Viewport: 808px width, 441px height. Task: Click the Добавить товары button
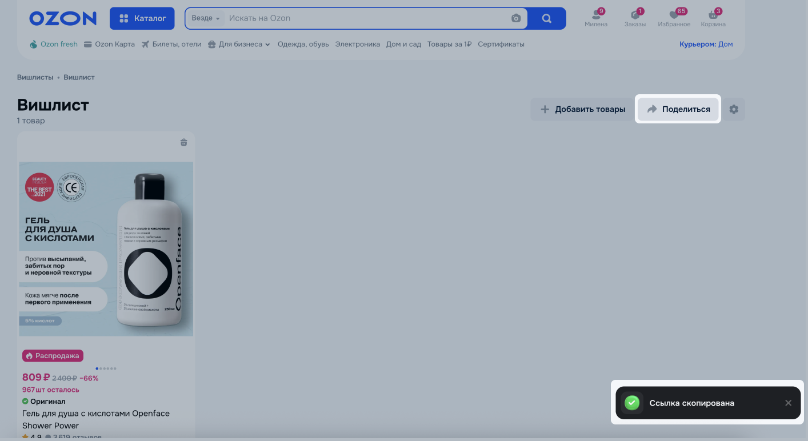(x=582, y=109)
